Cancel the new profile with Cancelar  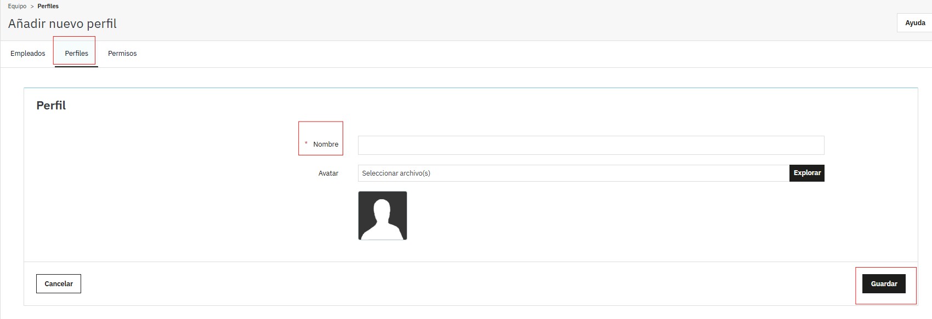(x=59, y=284)
